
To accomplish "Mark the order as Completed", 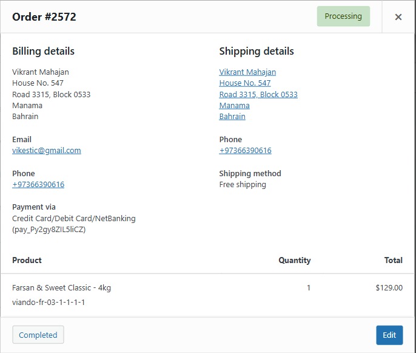I will tap(38, 335).
